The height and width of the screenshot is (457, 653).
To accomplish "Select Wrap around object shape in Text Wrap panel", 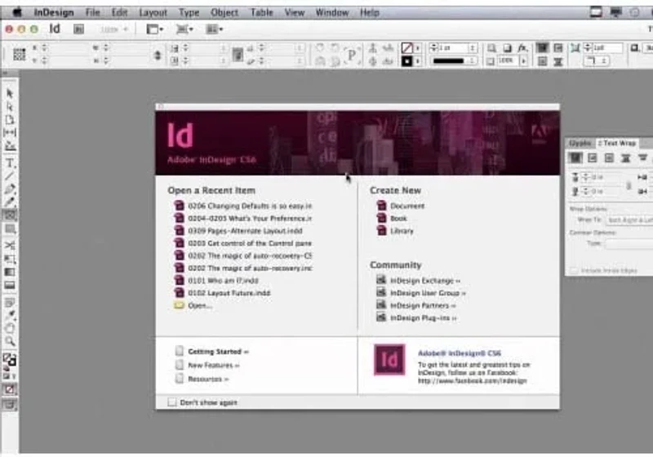I will click(x=609, y=158).
